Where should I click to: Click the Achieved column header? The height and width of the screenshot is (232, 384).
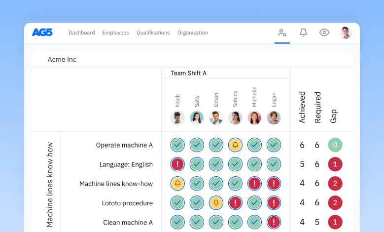(302, 107)
